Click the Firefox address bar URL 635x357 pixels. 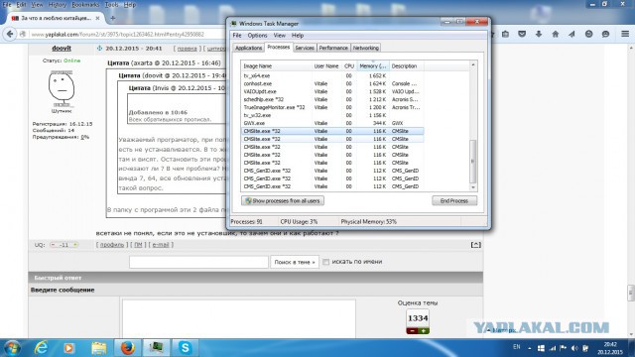pyautogui.click(x=117, y=35)
